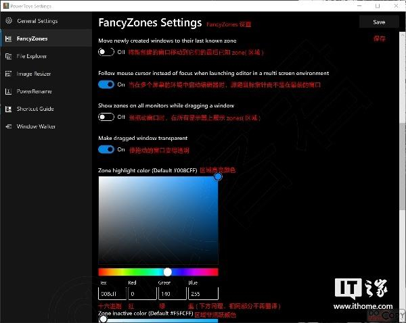
Task: Click the PowerToys Settings title bar icon
Action: point(6,5)
